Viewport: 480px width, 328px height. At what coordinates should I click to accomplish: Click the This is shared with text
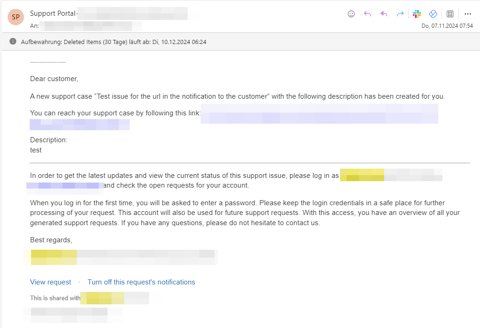55,298
